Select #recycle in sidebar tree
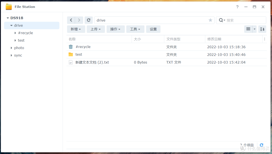The image size is (272, 154). [25, 33]
